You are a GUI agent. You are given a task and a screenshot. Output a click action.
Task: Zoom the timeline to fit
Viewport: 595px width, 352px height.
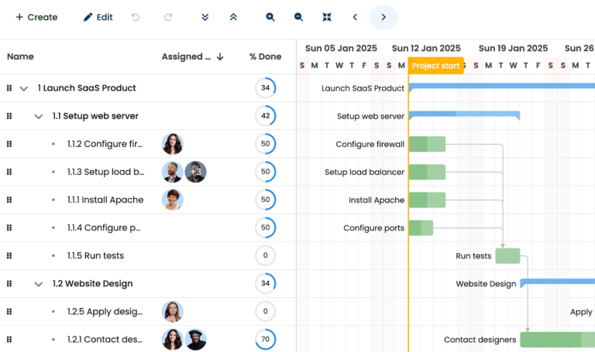[x=327, y=17]
